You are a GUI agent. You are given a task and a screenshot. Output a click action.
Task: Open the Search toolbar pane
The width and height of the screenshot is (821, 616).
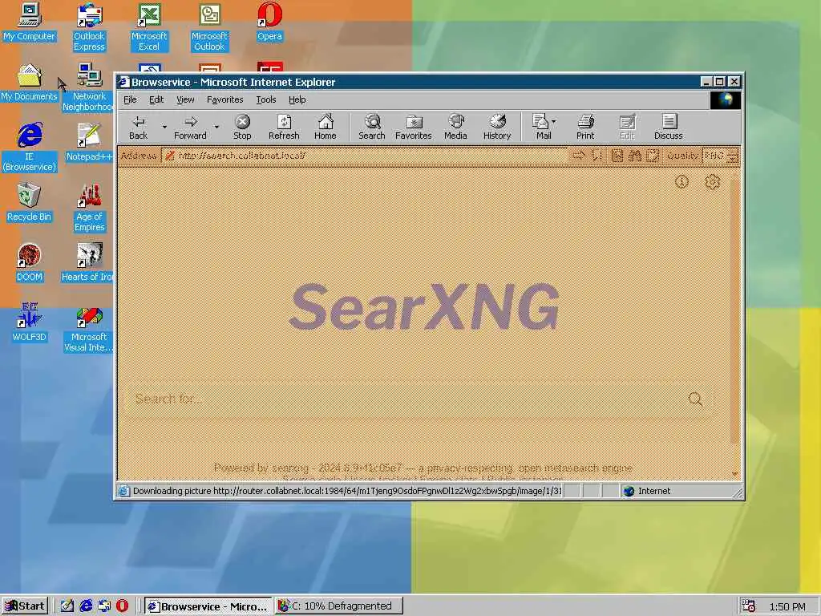pos(372,128)
